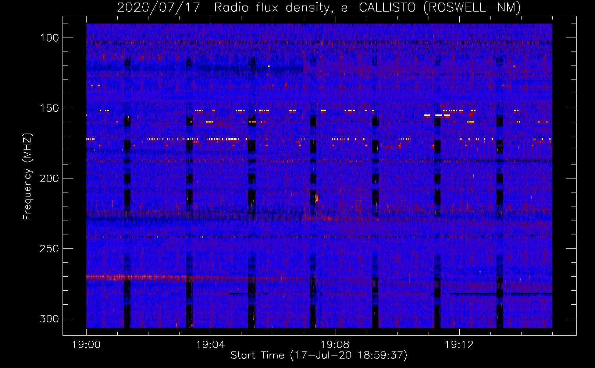
Task: Click the '19:08' time tick label
Action: point(335,345)
